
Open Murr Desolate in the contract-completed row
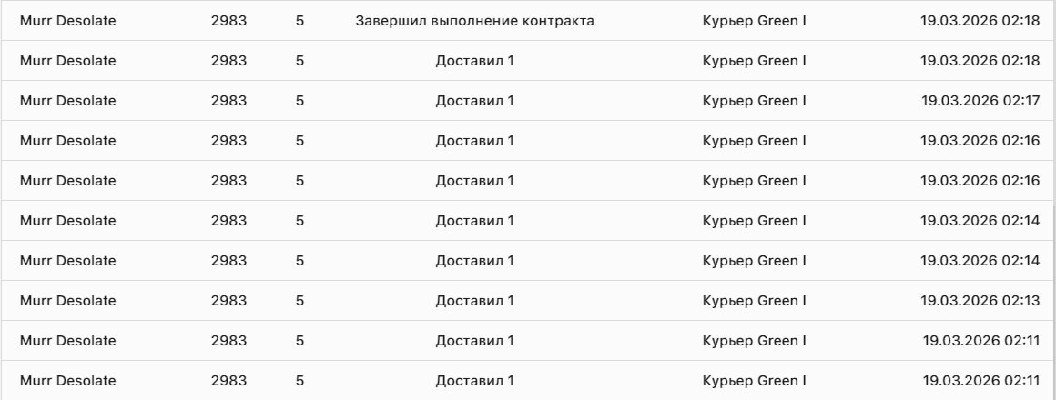coord(68,21)
